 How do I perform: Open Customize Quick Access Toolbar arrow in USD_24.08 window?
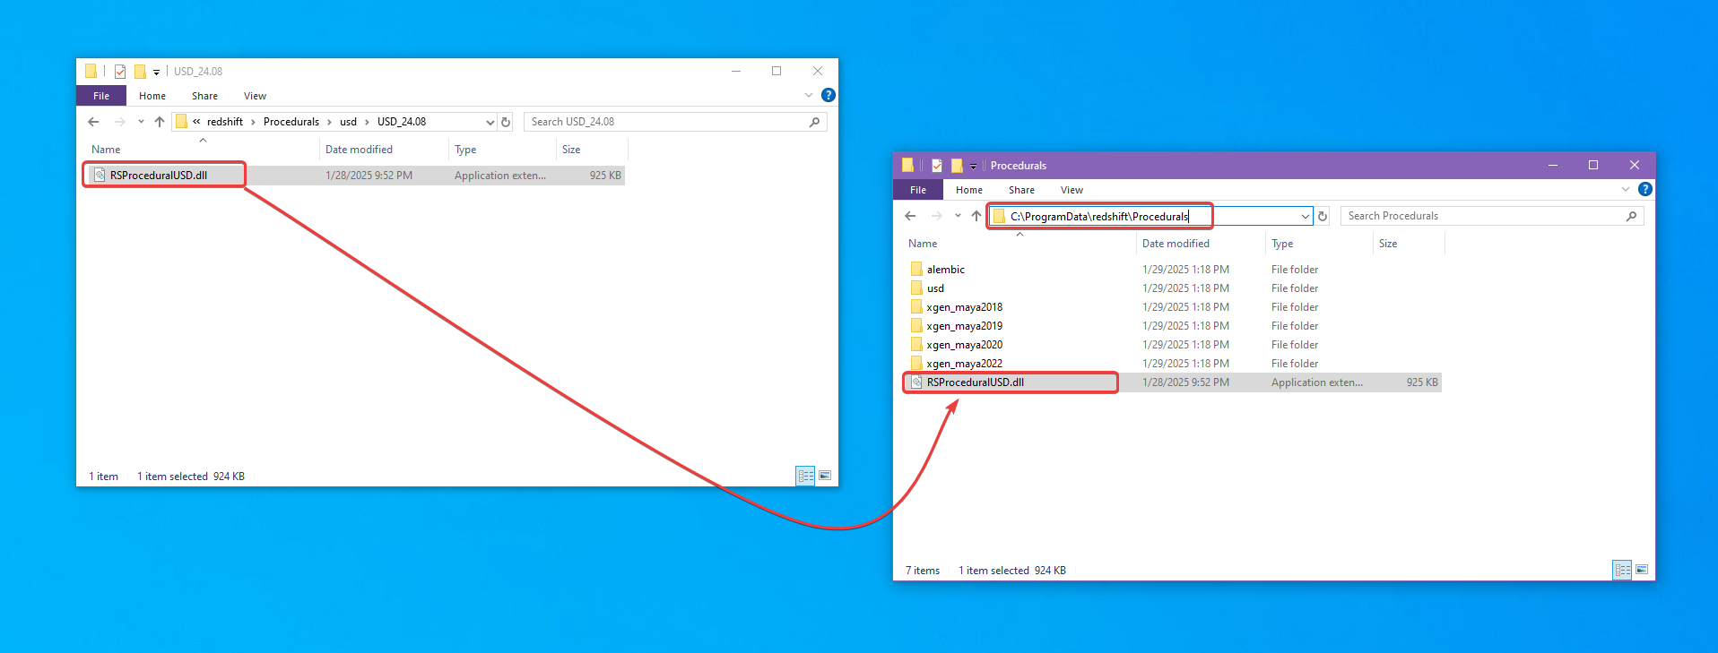coord(156,72)
